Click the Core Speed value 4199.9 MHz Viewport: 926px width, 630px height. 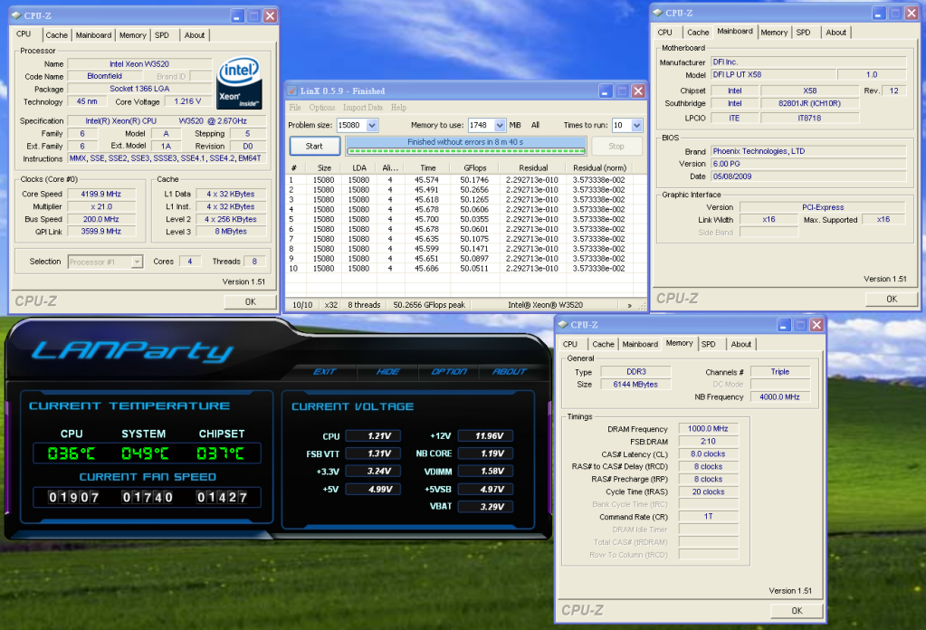coord(101,194)
